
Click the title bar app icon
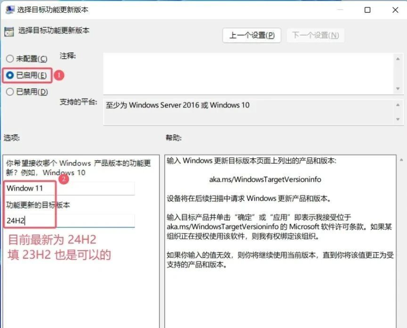pyautogui.click(x=10, y=10)
